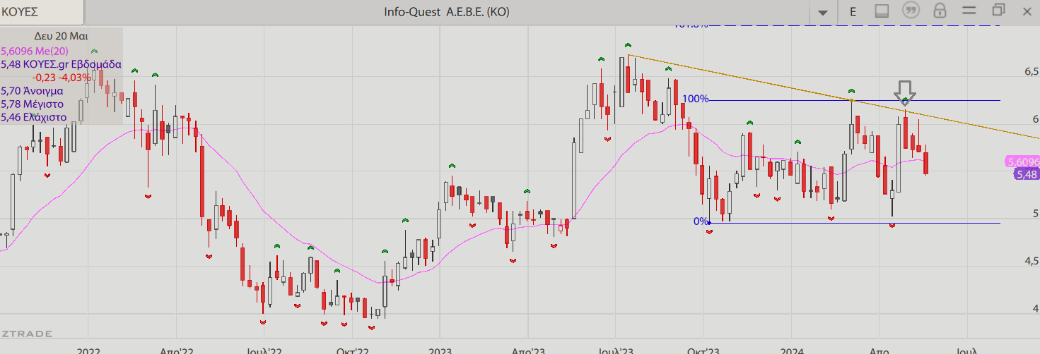Click the 5,78 Μέγιστο high value
This screenshot has width=1040, height=354.
33,104
